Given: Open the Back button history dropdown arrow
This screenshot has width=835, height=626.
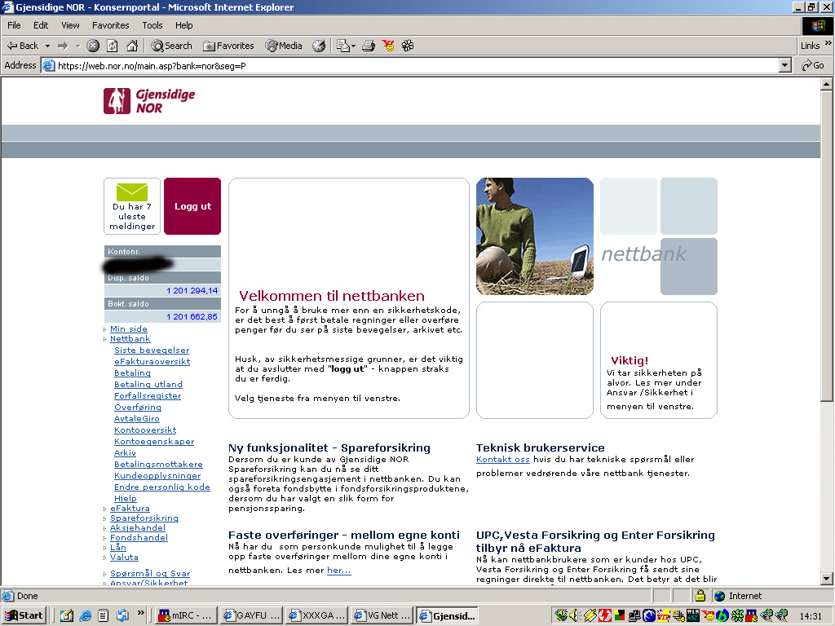Looking at the screenshot, I should point(47,46).
